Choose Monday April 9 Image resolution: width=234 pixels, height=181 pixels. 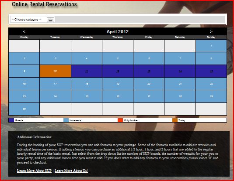pyautogui.click(x=24, y=71)
